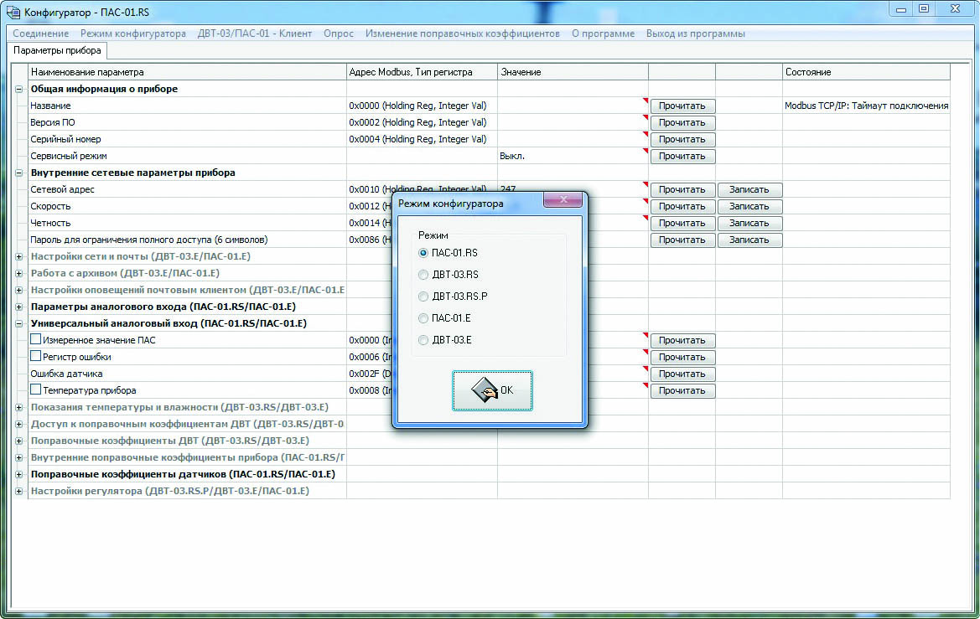Open the Соединение menu
Viewport: 980px width, 619px height.
coord(41,34)
